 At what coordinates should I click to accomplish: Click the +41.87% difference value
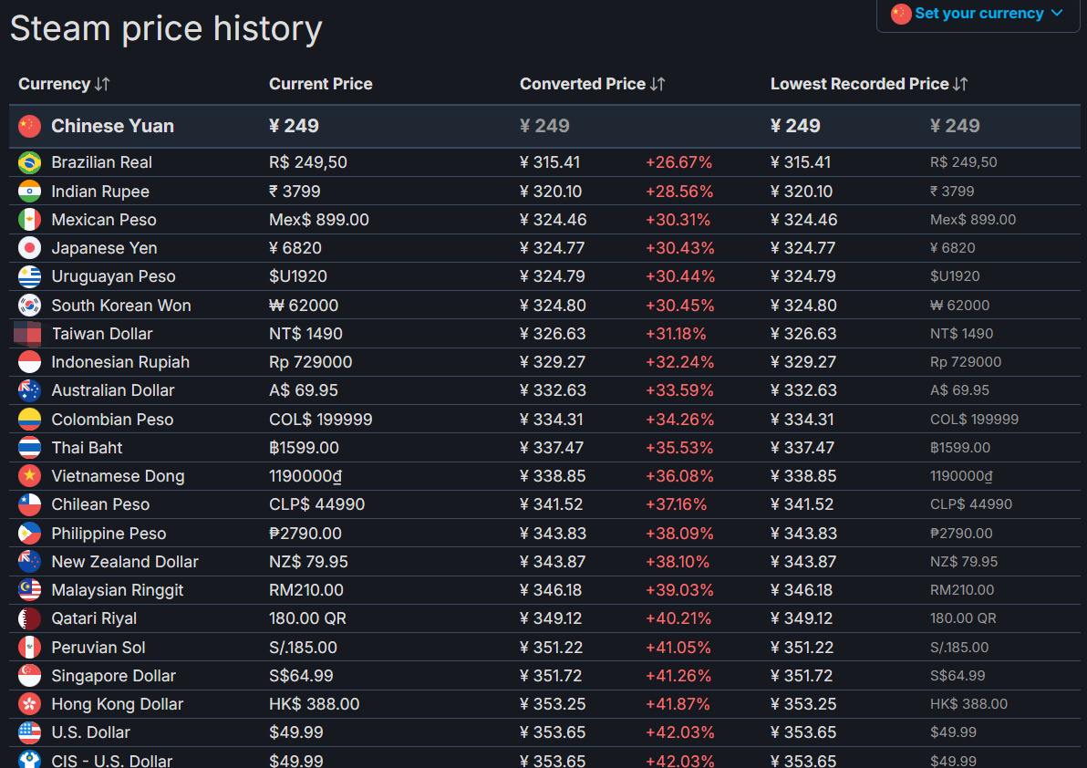[678, 704]
